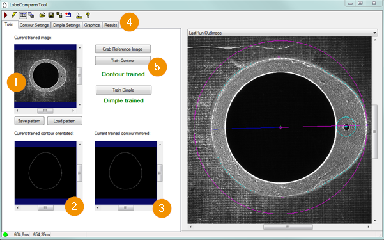Run the tool with red play icon
Image resolution: width=384 pixels, height=240 pixels.
coord(5,15)
